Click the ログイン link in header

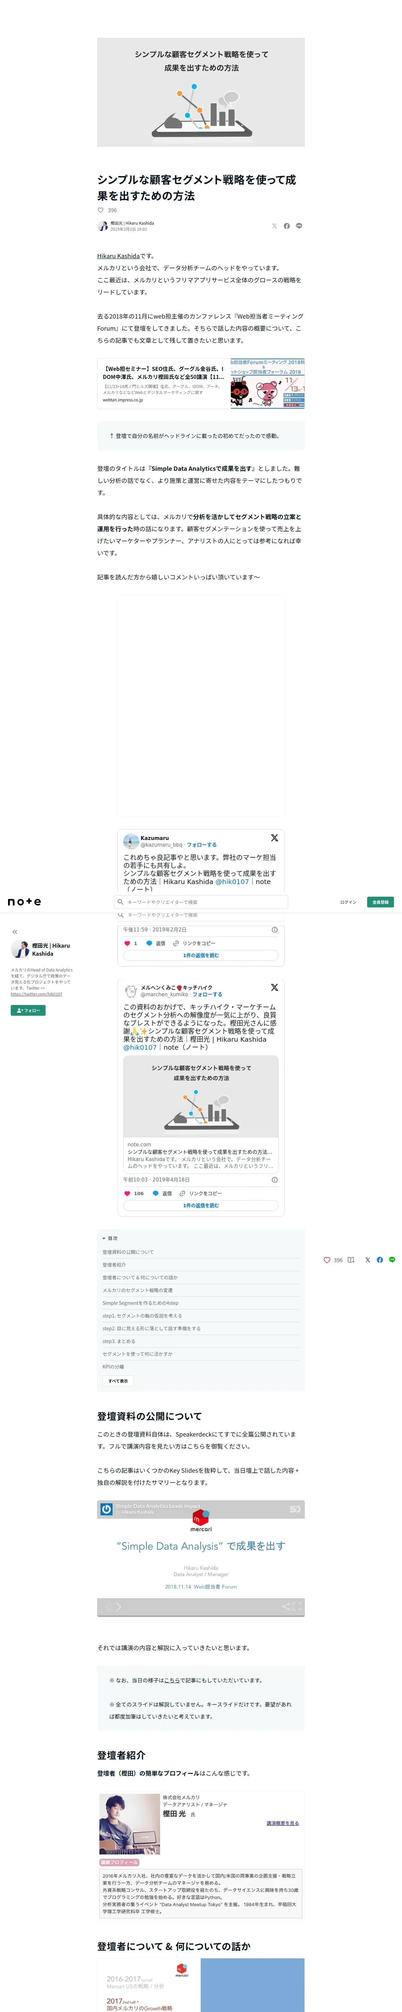pos(348,902)
